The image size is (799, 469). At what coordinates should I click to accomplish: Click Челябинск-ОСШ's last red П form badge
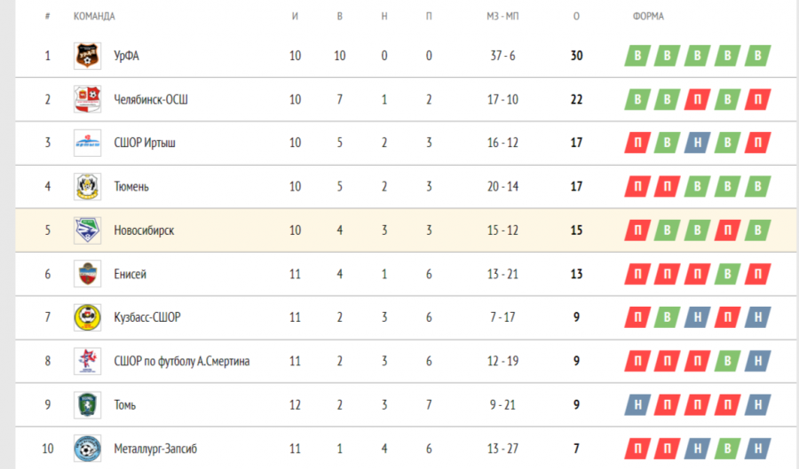point(757,99)
